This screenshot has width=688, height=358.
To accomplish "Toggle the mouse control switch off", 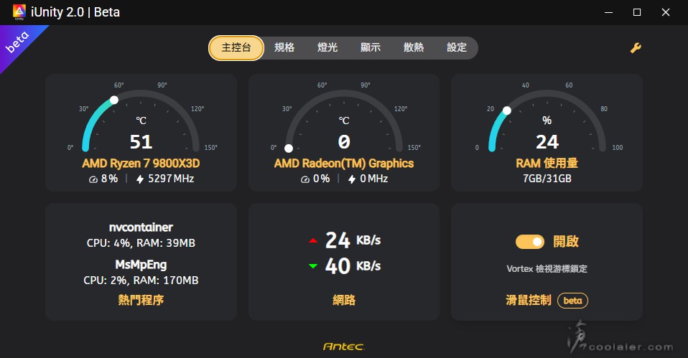I will 530,242.
